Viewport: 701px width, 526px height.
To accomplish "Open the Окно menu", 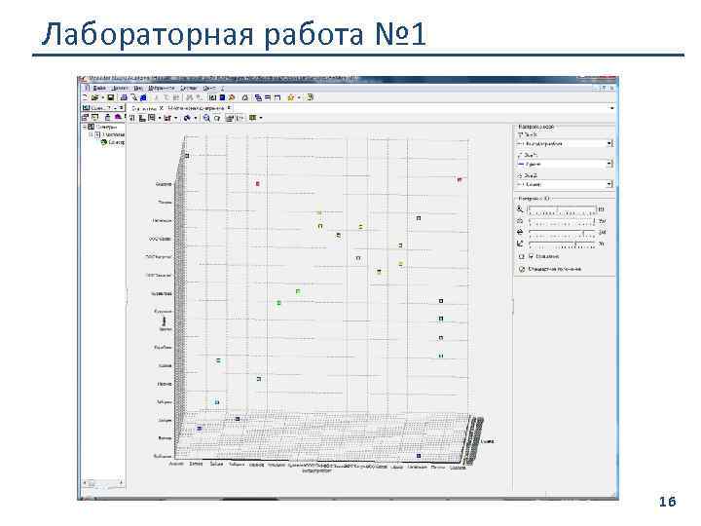I will (x=209, y=88).
